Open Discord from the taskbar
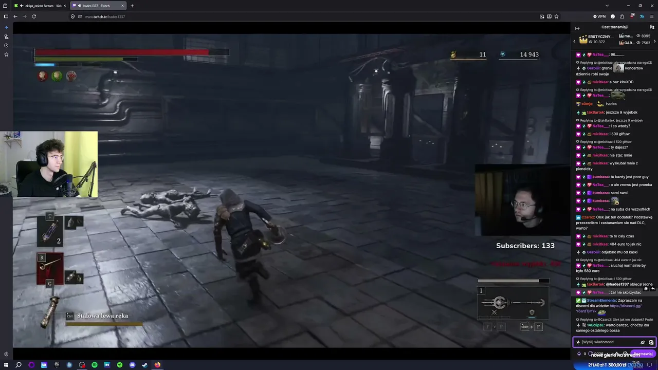Viewport: 658px width, 370px height. click(x=132, y=365)
